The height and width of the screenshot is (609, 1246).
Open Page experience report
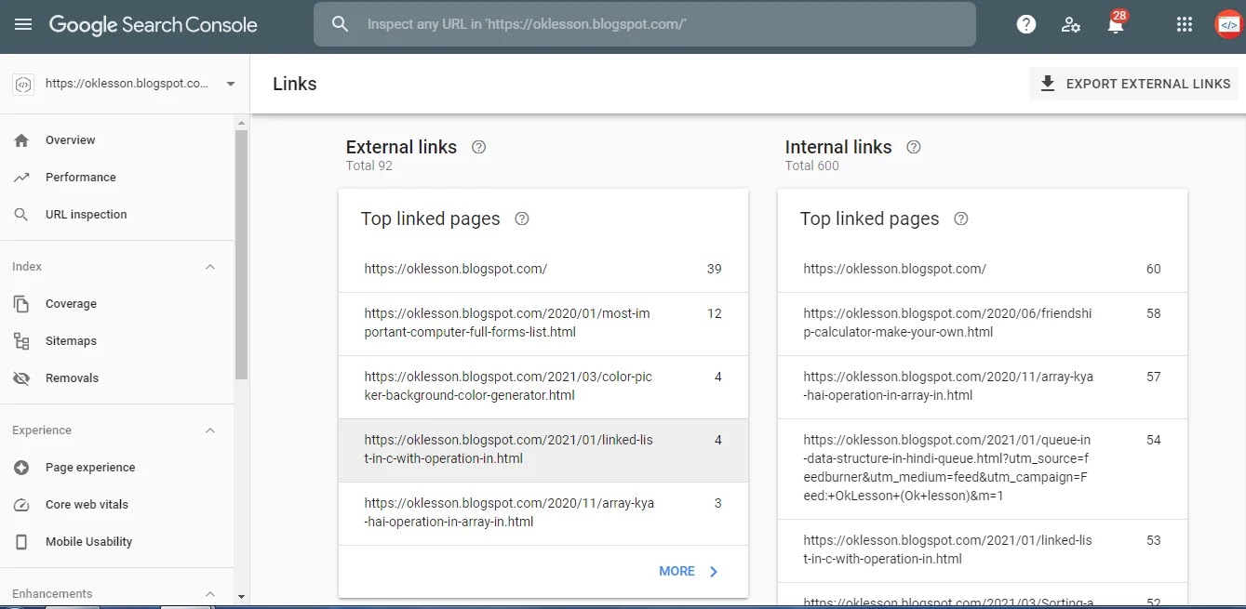[x=117, y=468]
